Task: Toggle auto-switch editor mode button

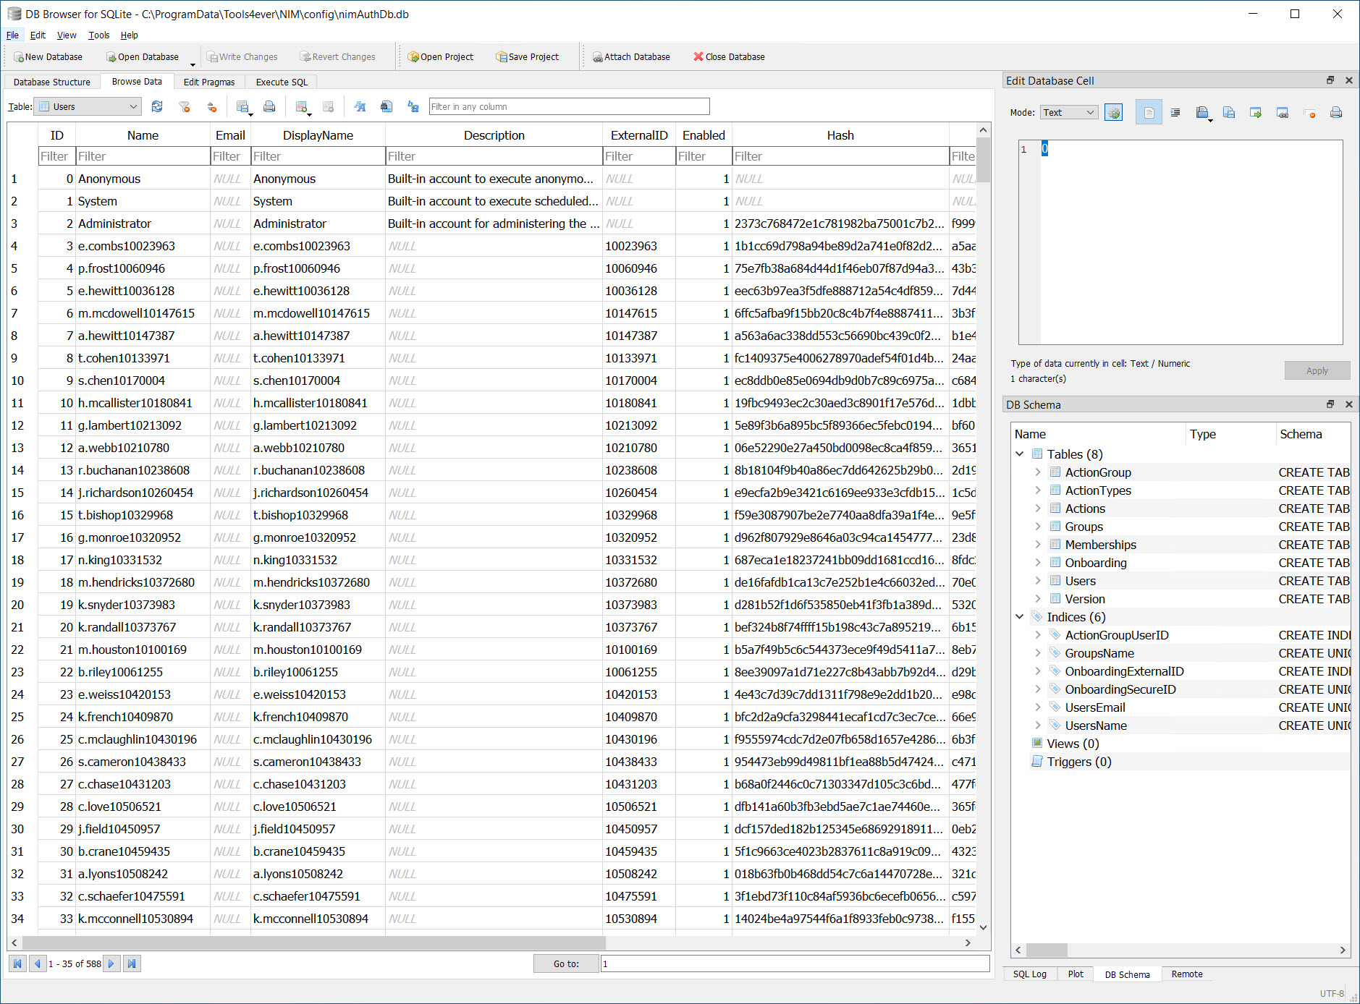Action: [1114, 113]
